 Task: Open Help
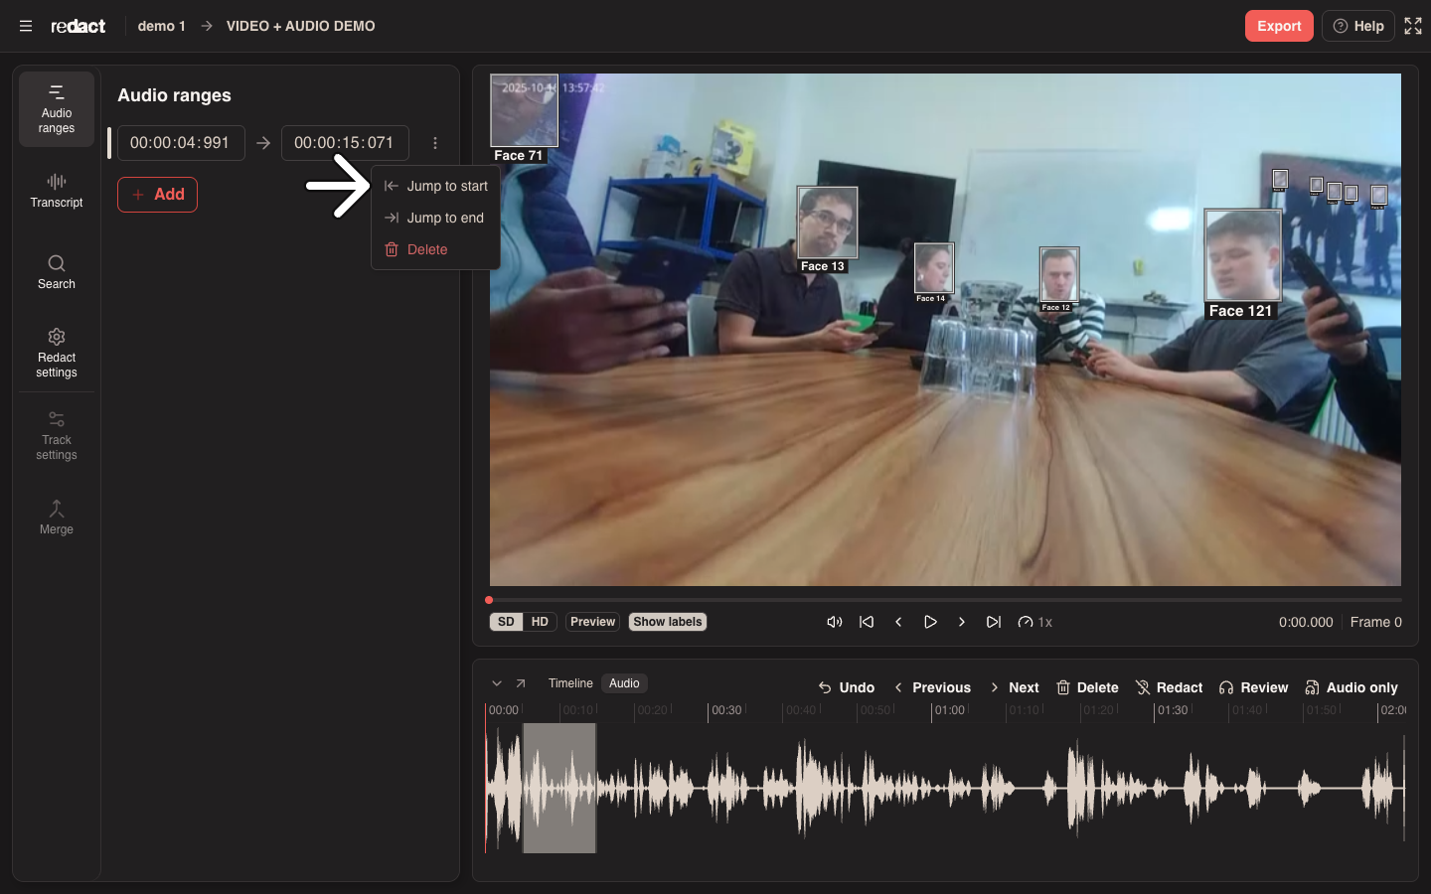point(1358,26)
